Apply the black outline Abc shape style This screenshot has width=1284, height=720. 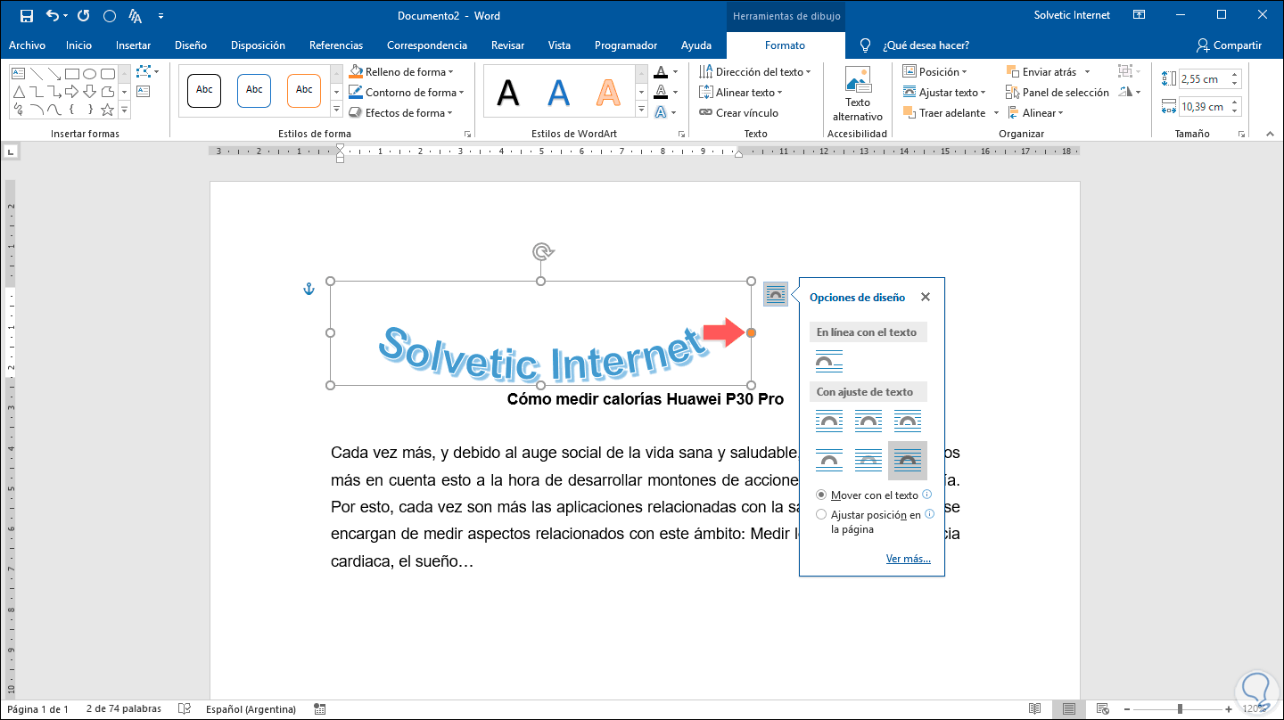(x=204, y=90)
